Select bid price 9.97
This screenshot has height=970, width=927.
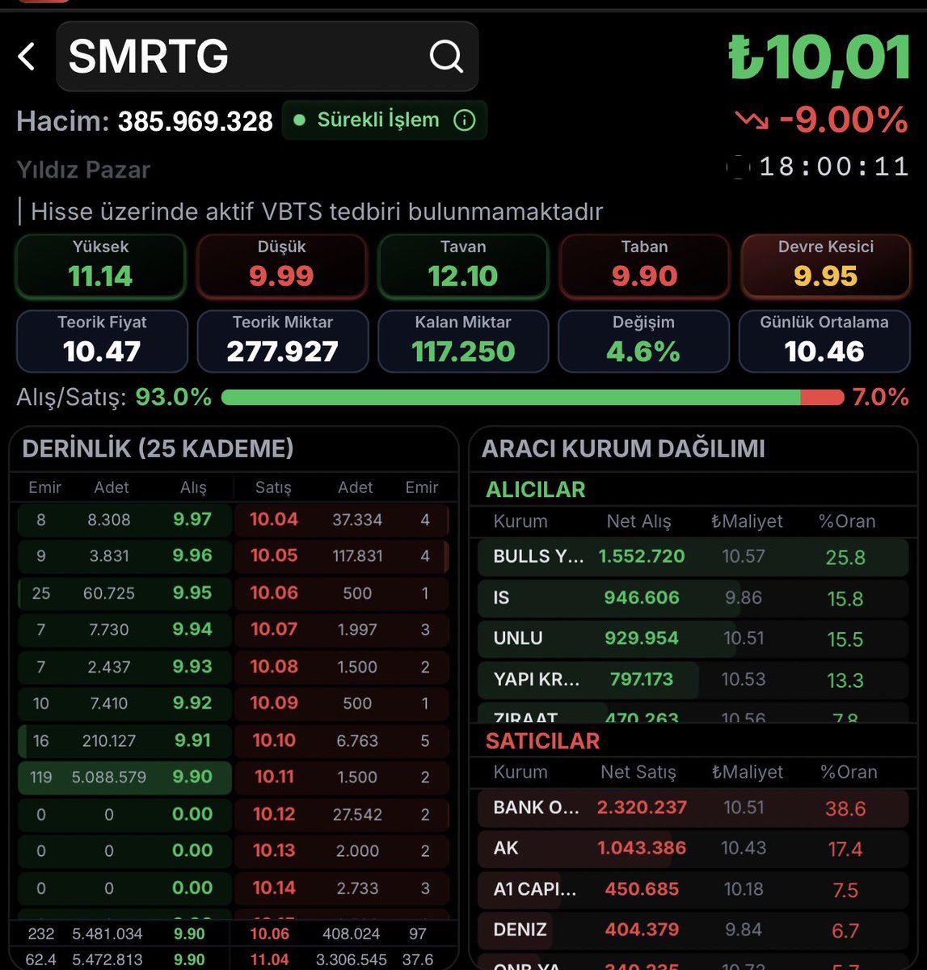coord(192,520)
